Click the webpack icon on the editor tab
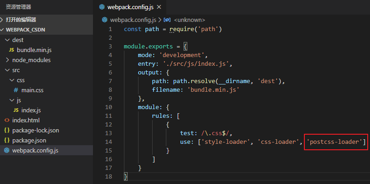The height and width of the screenshot is (184, 370). pos(102,7)
